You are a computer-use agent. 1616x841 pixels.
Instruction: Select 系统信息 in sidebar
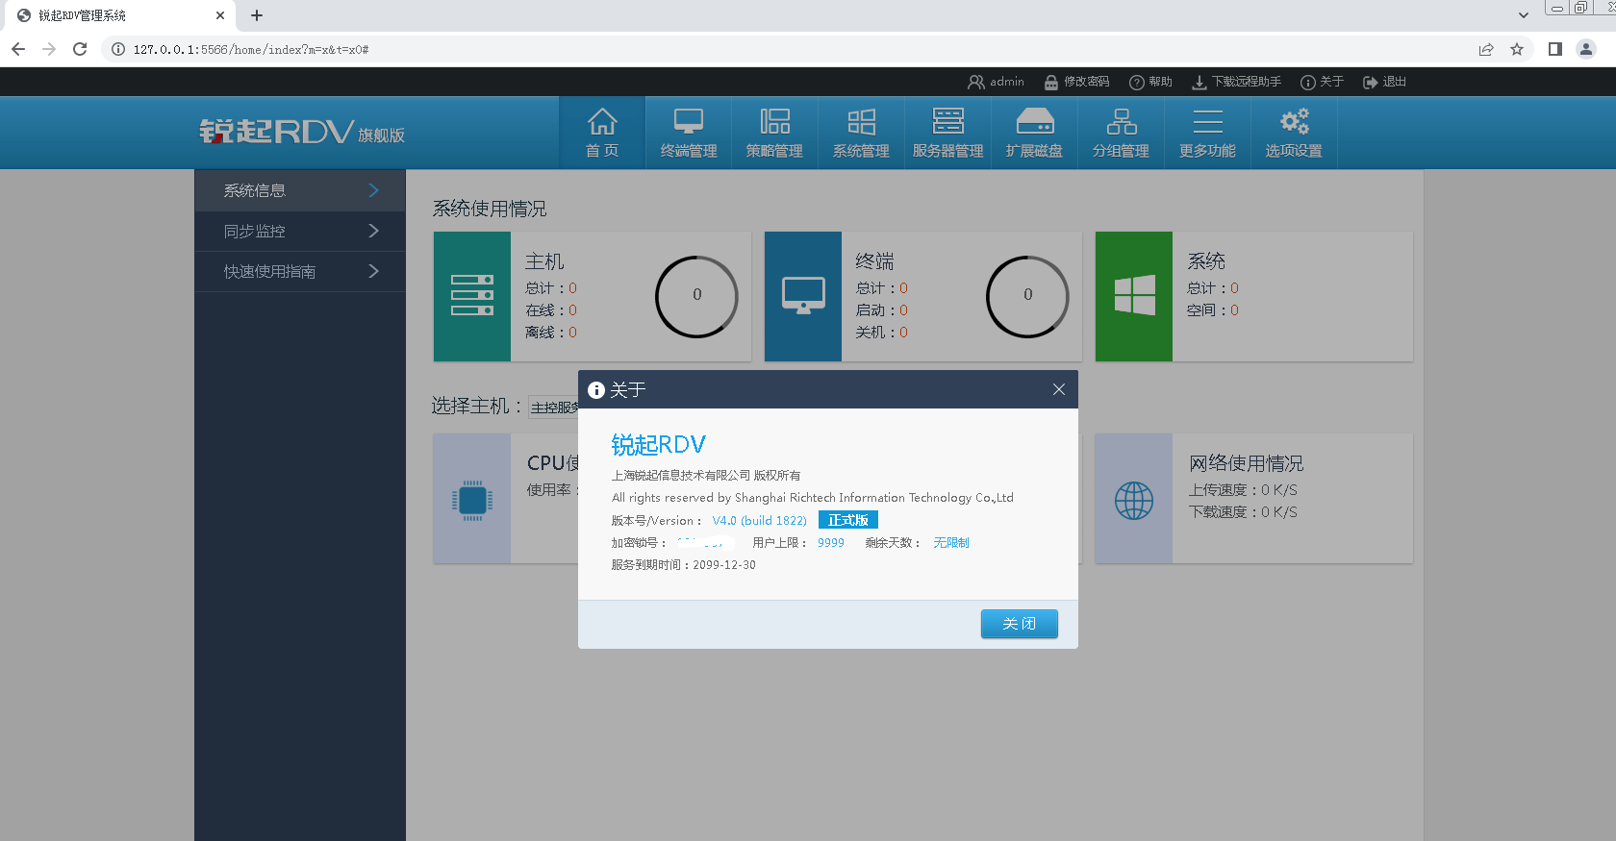point(300,190)
